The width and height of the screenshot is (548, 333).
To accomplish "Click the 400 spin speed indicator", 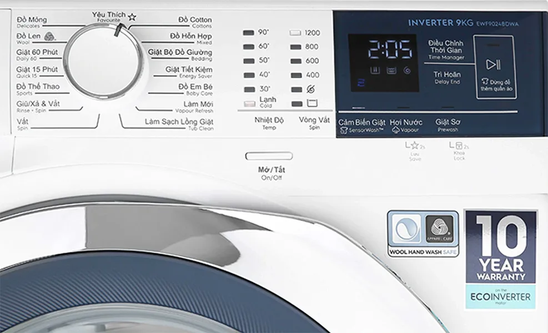I will [296, 75].
